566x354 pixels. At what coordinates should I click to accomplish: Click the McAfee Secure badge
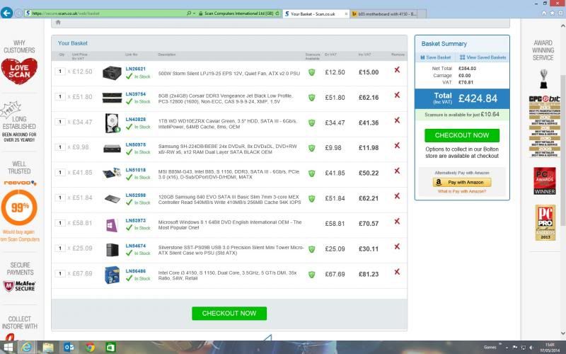[x=19, y=286]
